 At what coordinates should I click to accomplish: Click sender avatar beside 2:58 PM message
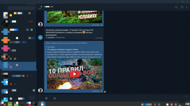tap(40, 91)
